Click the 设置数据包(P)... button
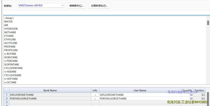Viewport: 210px width, 106px height. click(x=99, y=6)
